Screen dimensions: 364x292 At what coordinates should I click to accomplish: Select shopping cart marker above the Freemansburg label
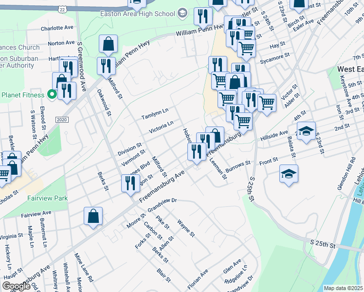(x=243, y=123)
